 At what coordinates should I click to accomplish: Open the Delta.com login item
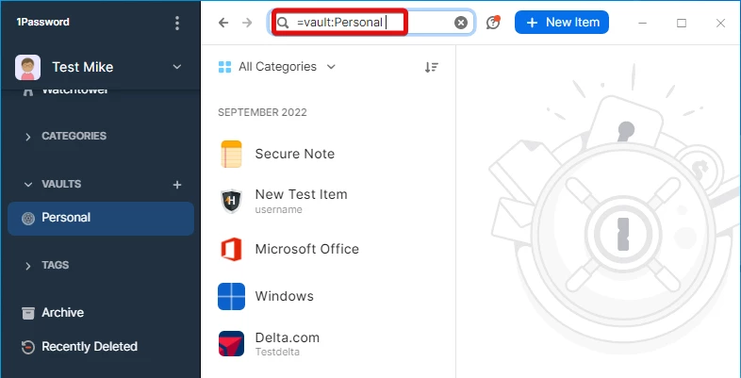click(x=328, y=343)
